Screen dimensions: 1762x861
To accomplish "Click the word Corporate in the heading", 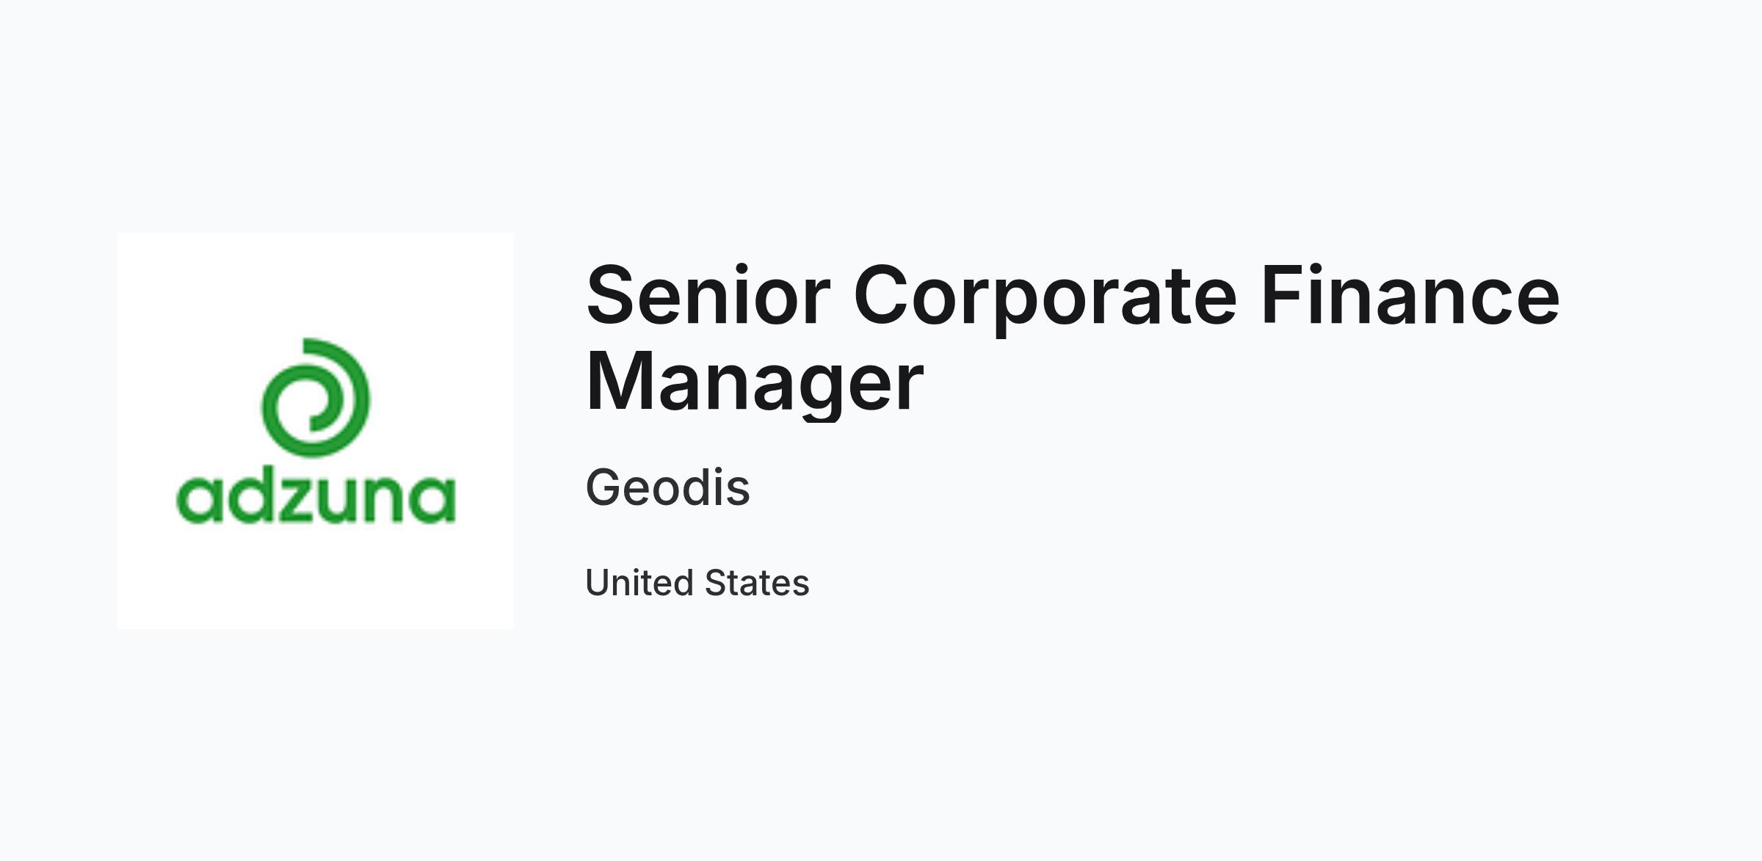I will (1045, 297).
